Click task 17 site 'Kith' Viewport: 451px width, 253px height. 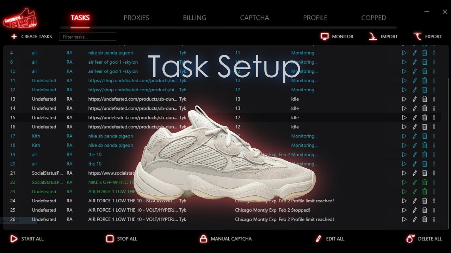coord(36,136)
